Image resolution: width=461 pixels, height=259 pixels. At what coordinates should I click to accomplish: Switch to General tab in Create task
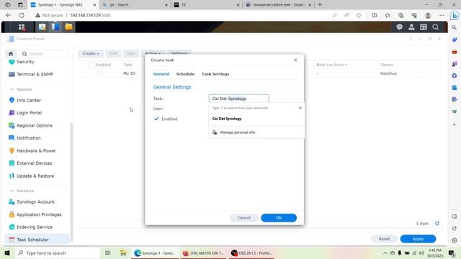pyautogui.click(x=161, y=74)
